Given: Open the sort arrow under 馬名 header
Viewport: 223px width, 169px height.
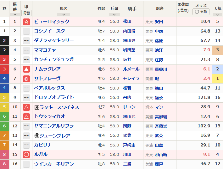Looking at the screenshot, I should point(64,14).
